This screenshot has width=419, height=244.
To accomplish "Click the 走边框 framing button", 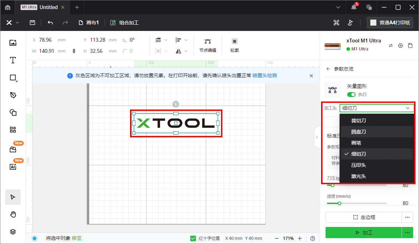I will point(364,217).
